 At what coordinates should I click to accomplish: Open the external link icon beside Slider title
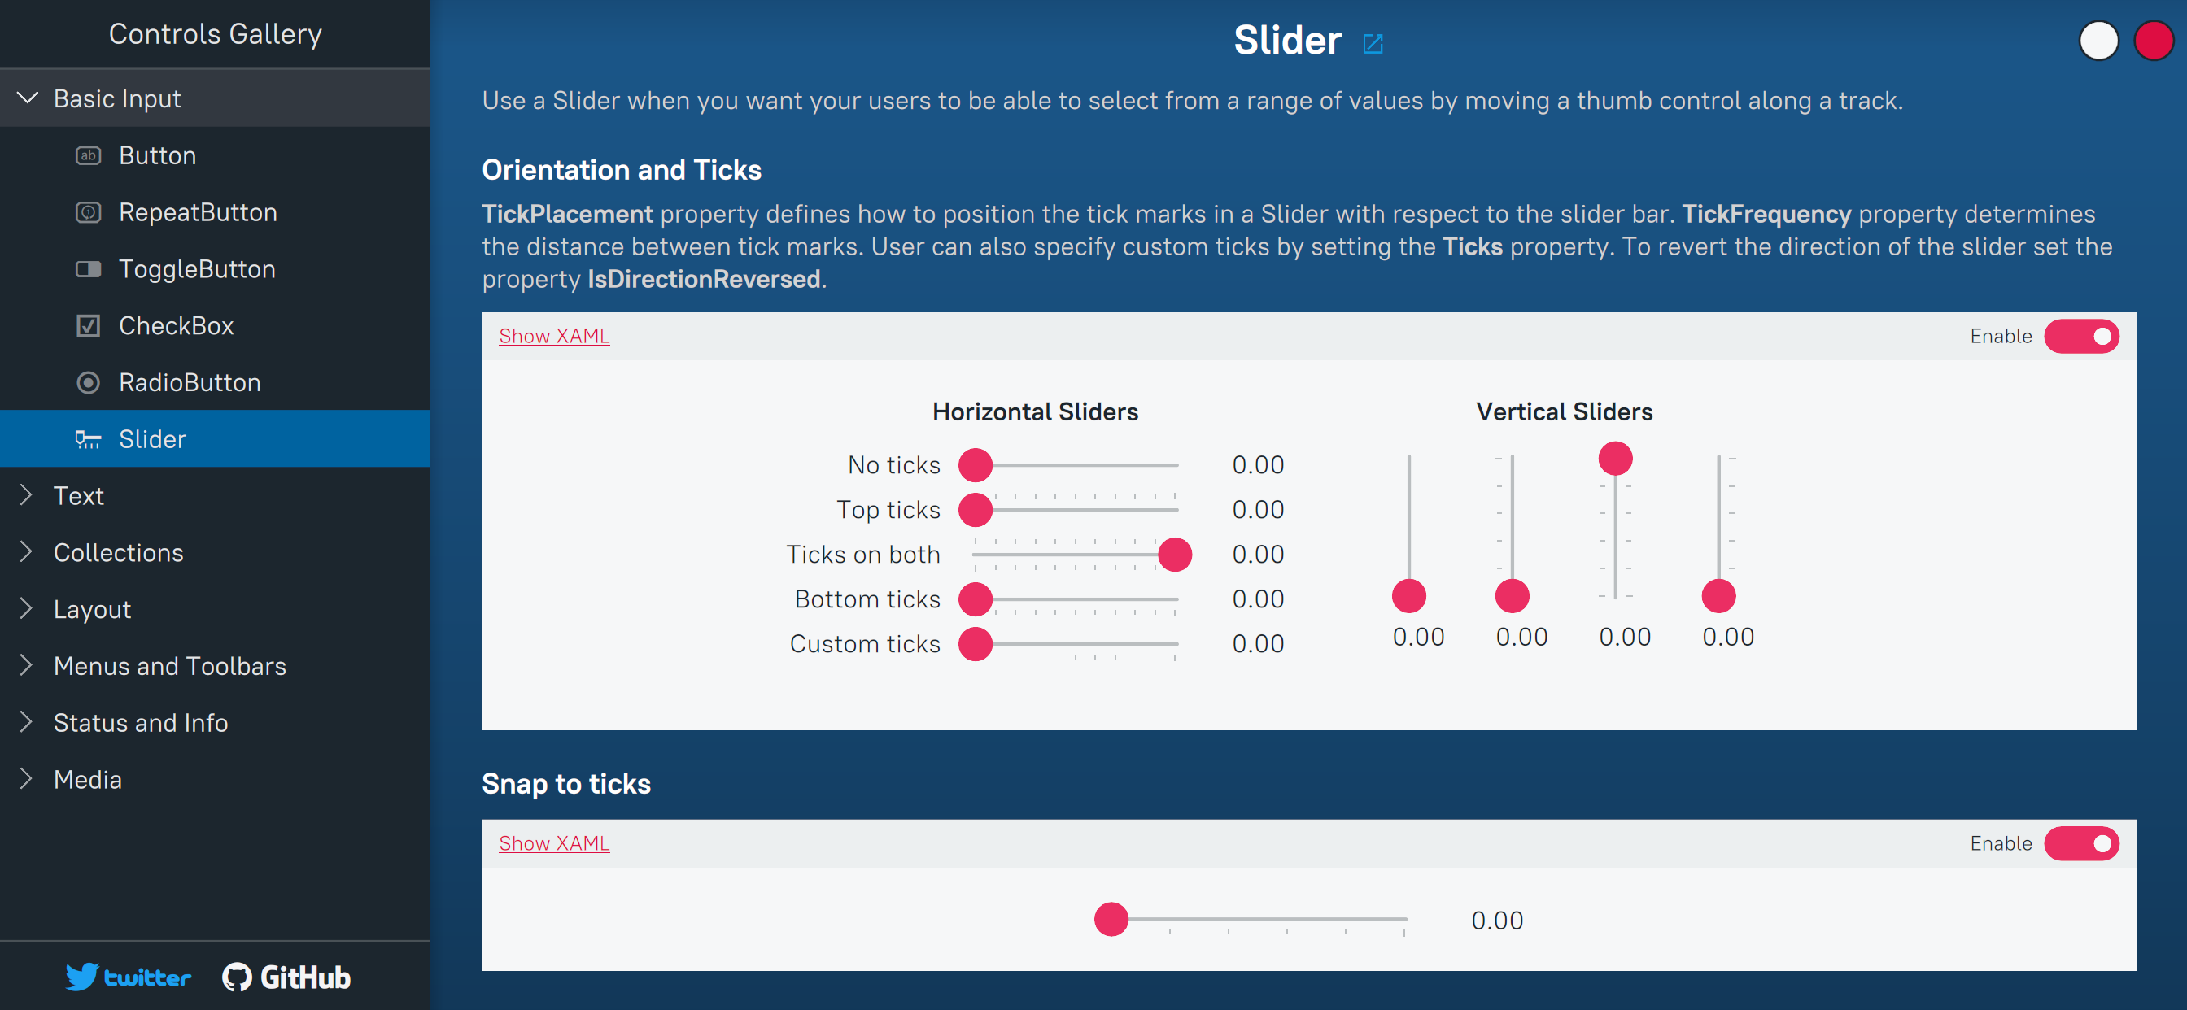[x=1372, y=44]
